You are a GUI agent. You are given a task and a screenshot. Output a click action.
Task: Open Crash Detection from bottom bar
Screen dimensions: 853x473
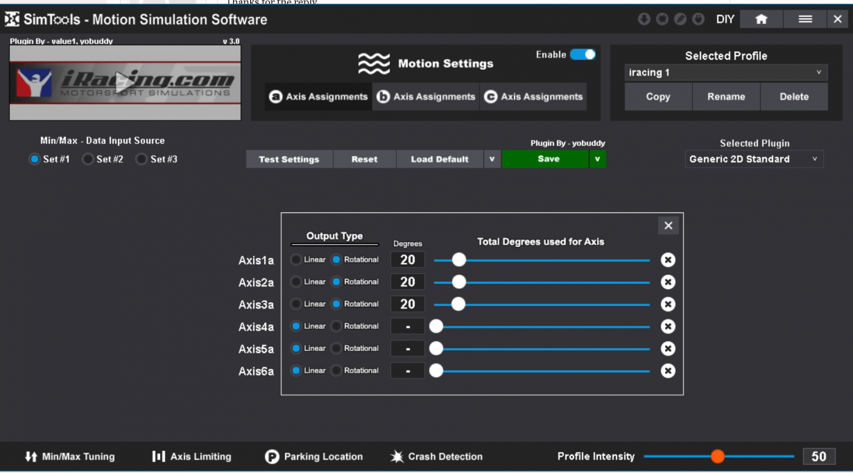coord(437,456)
